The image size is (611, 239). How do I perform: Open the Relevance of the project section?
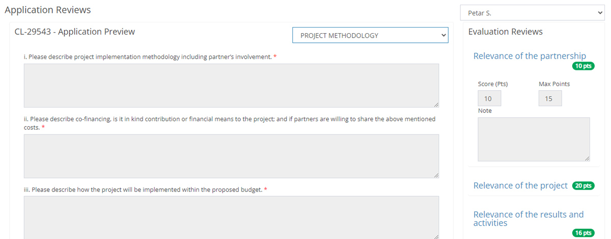[520, 185]
